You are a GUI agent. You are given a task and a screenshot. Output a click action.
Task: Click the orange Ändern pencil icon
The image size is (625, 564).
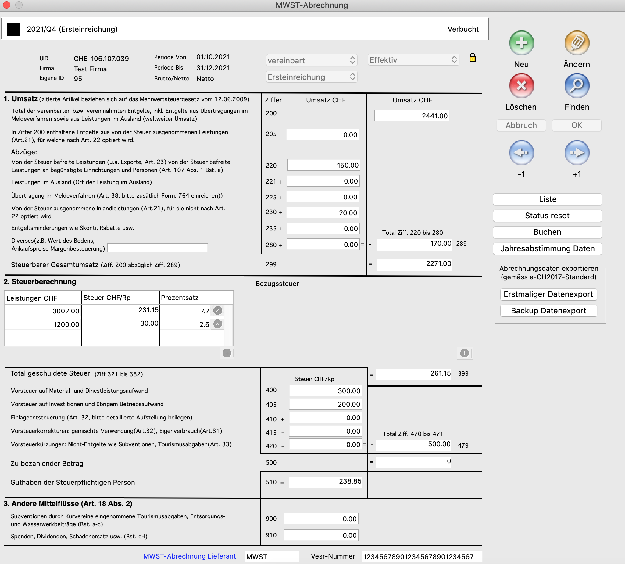[x=576, y=43]
